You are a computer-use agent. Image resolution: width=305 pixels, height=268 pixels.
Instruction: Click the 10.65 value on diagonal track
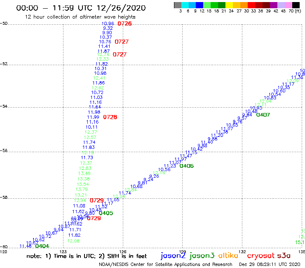(232, 125)
